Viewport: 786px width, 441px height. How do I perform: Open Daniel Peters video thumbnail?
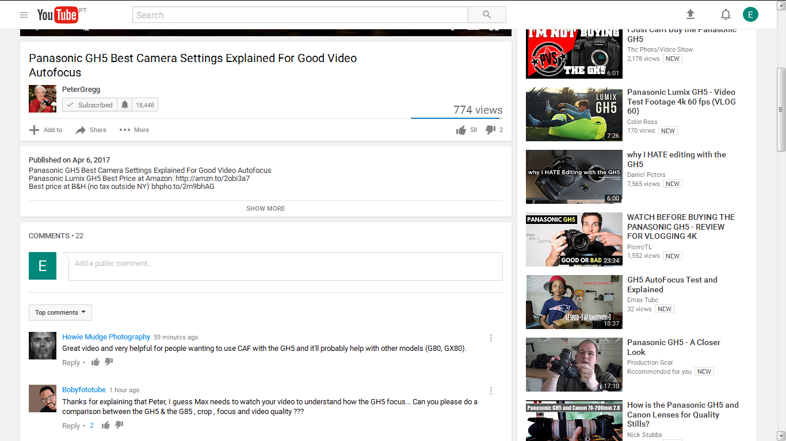click(574, 177)
